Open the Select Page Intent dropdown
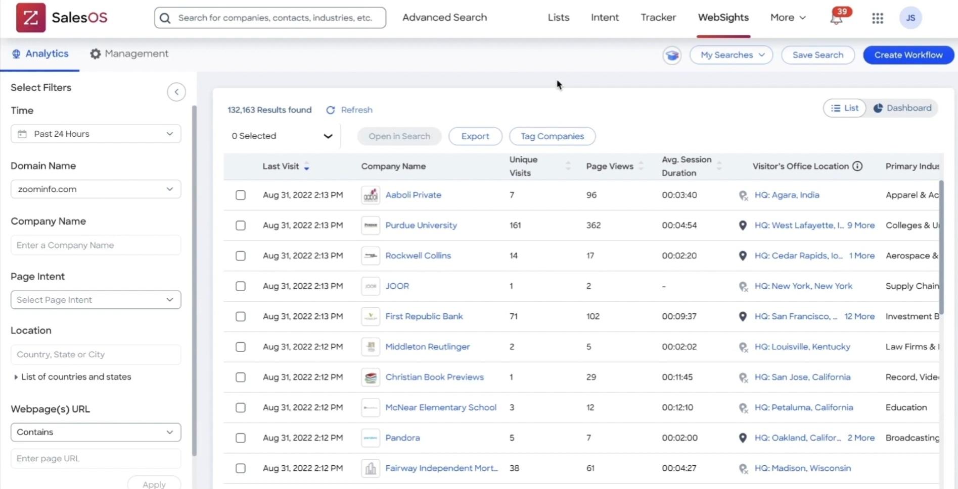The height and width of the screenshot is (489, 958). pos(96,300)
